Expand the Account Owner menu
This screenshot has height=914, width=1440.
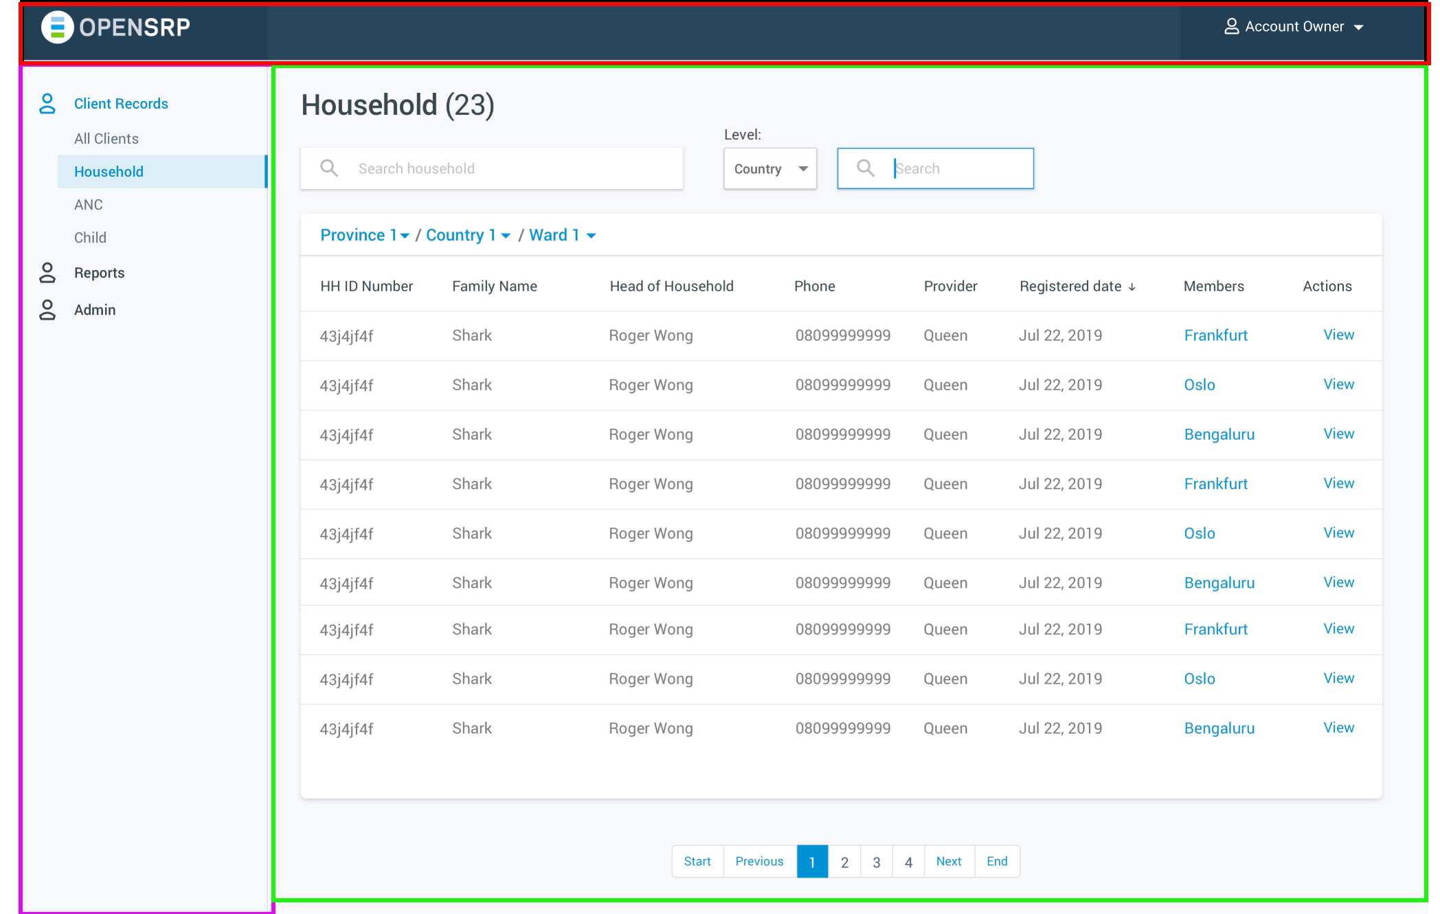pos(1360,27)
